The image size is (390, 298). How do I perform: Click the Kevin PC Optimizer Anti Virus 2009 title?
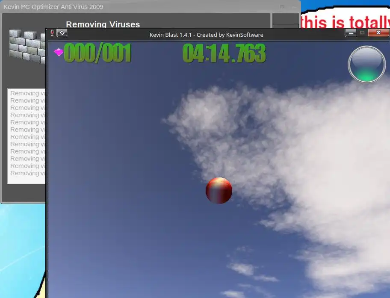tap(53, 7)
